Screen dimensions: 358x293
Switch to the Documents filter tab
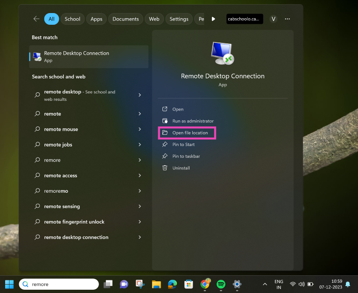coord(126,19)
